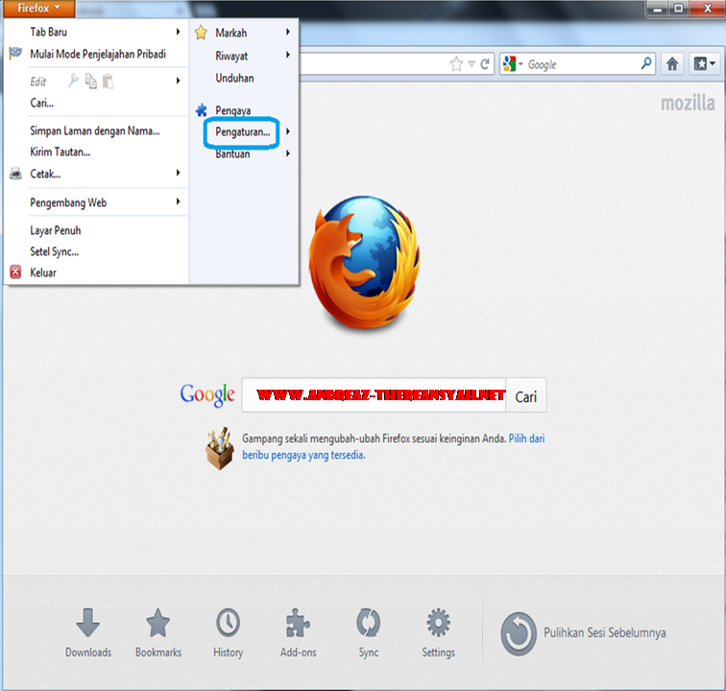Click the search magnifier icon

click(x=646, y=63)
